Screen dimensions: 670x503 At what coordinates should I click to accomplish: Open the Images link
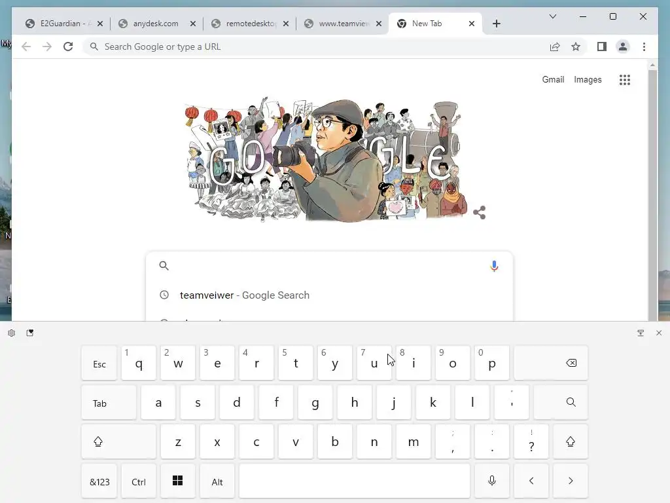click(588, 79)
